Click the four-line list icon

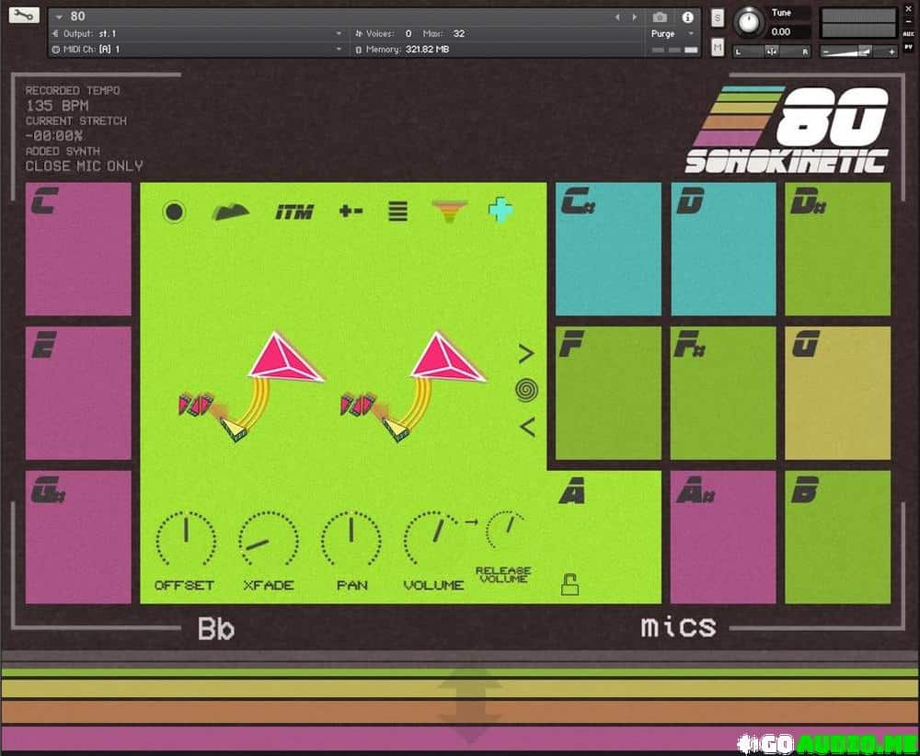click(397, 212)
